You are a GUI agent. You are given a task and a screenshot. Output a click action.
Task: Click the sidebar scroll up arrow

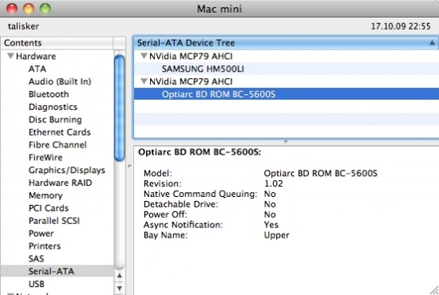[x=120, y=276]
